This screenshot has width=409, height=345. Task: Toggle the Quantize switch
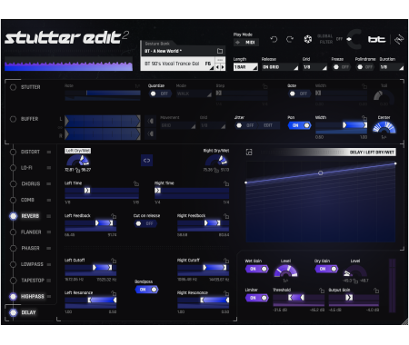click(160, 94)
